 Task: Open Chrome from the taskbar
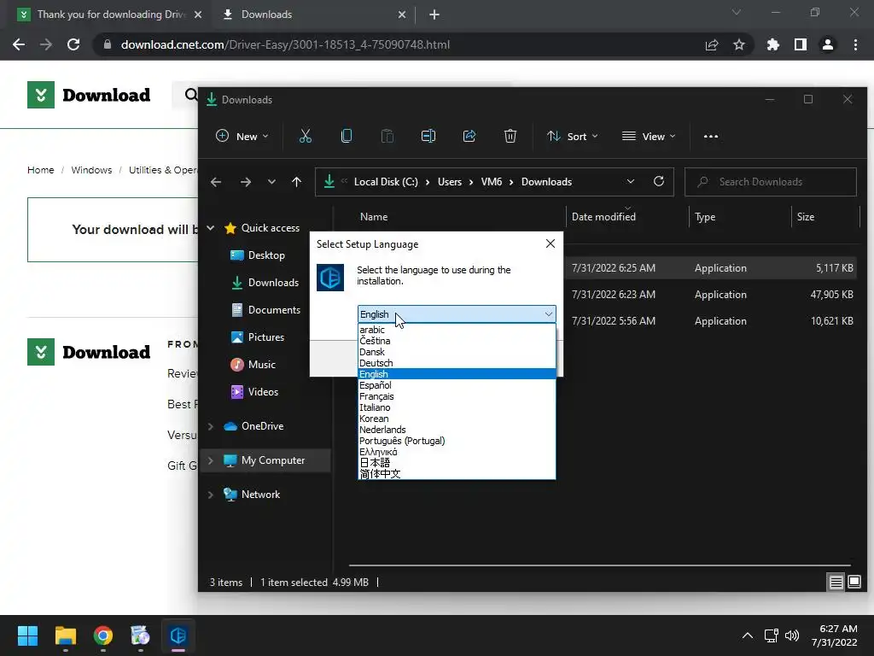(x=103, y=635)
